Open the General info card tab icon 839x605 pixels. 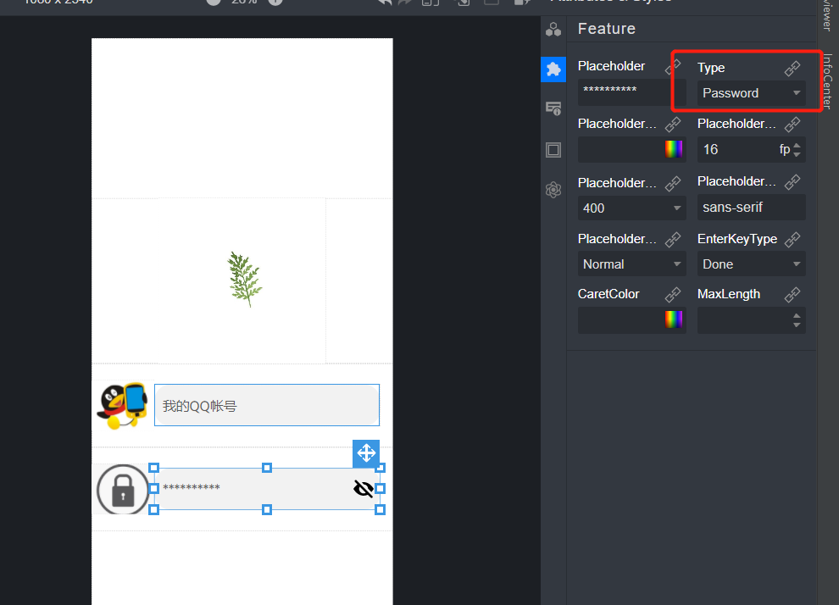[x=553, y=108]
